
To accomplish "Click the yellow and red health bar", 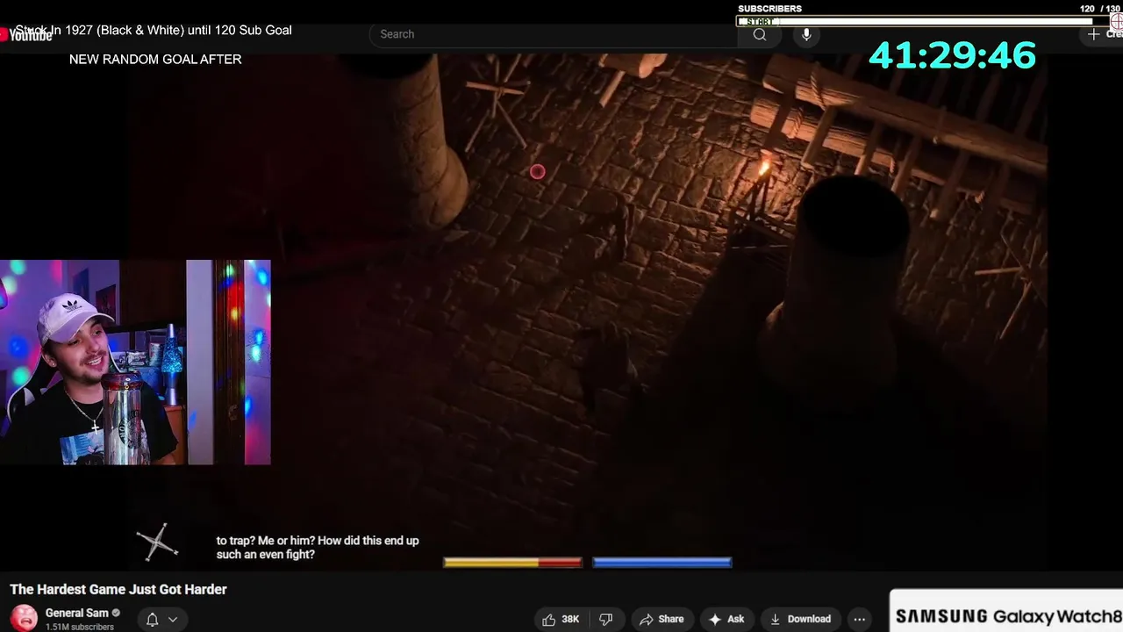I will pos(512,563).
